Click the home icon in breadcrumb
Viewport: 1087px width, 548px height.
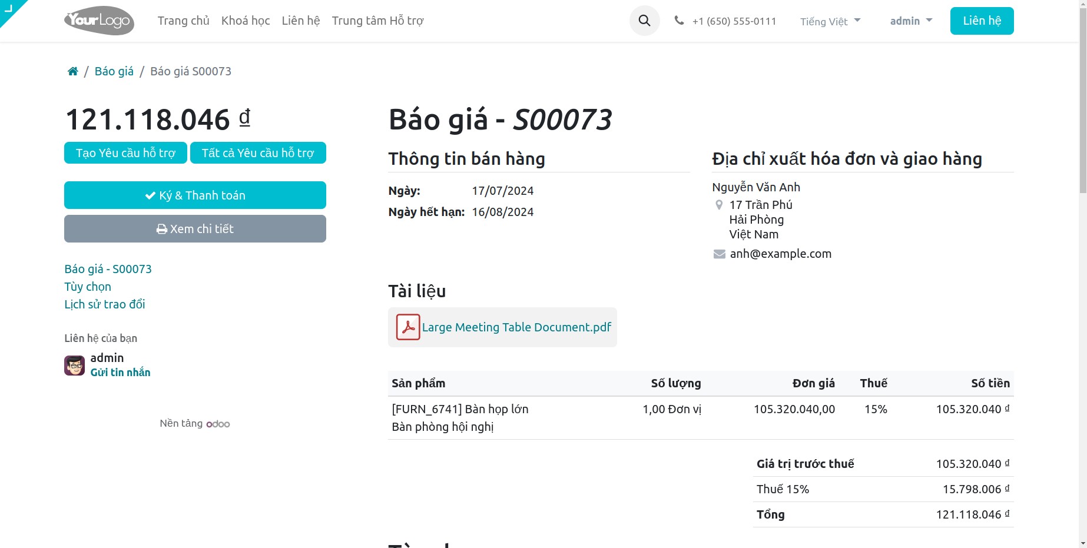tap(73, 71)
